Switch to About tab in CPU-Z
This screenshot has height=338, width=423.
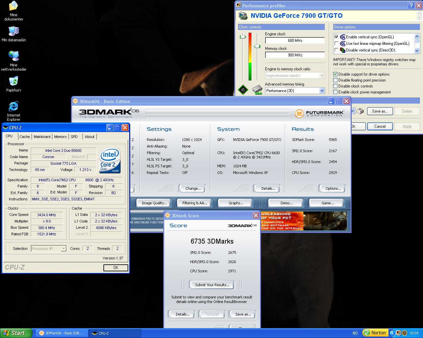click(x=90, y=137)
